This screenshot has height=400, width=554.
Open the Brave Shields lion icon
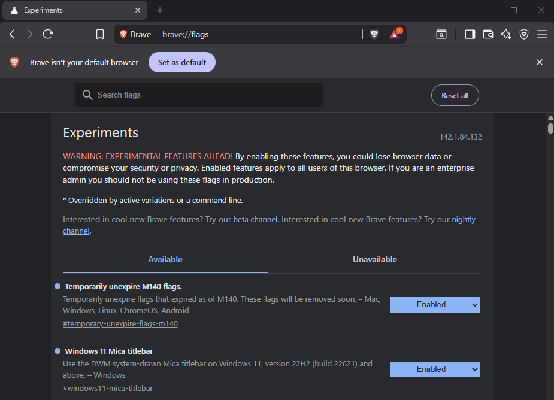pos(374,34)
